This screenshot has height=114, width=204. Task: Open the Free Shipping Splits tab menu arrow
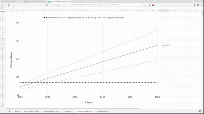pos(40,111)
